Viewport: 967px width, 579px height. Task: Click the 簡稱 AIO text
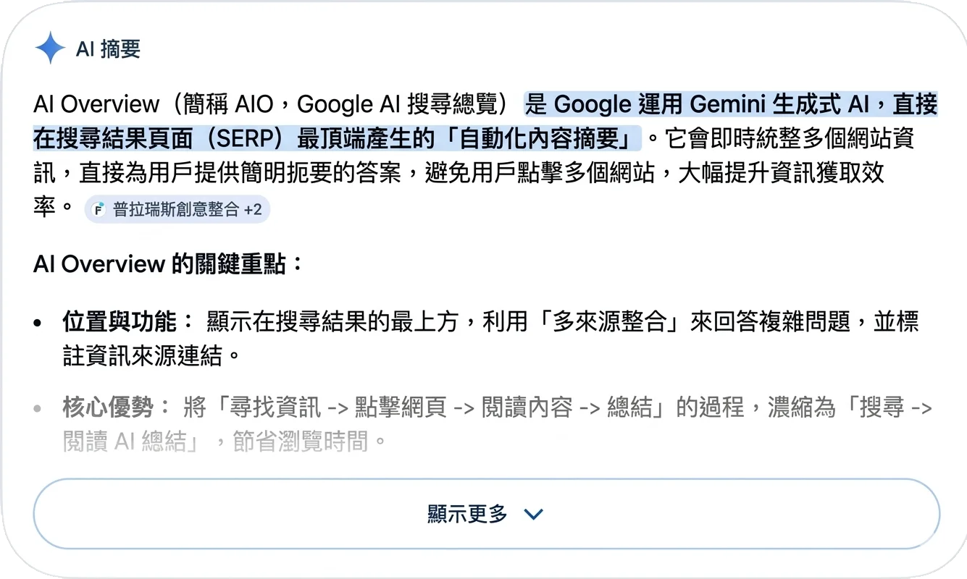coord(221,105)
